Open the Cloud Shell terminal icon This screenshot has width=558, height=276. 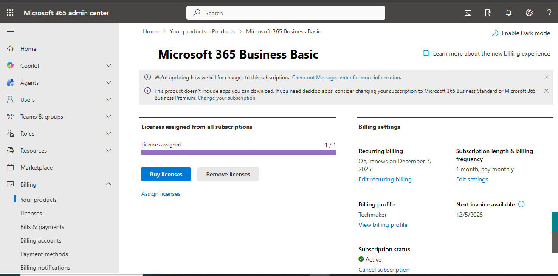click(x=468, y=13)
